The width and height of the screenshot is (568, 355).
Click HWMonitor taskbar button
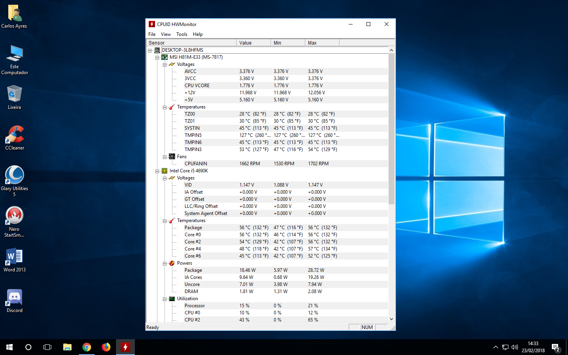125,347
